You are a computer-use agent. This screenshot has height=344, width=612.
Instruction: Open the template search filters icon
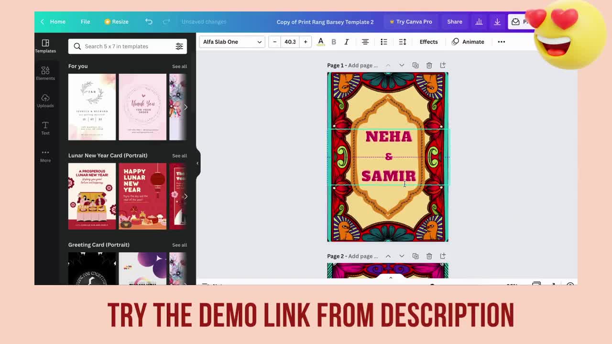coord(179,46)
